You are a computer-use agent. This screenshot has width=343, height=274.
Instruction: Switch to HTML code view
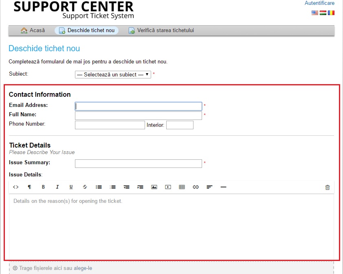pyautogui.click(x=15, y=187)
